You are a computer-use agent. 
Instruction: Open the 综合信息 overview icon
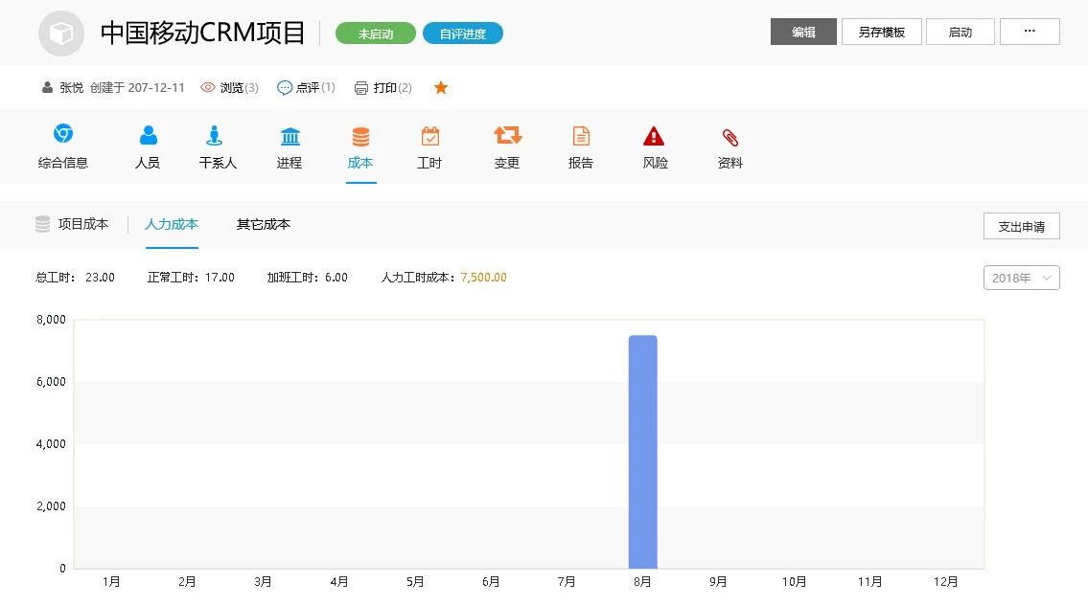[x=63, y=135]
